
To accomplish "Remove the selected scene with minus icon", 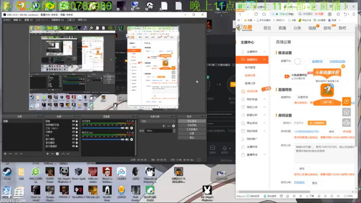I will click(10, 153).
